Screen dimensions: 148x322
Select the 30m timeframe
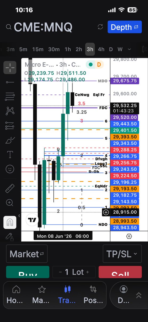click(x=54, y=49)
